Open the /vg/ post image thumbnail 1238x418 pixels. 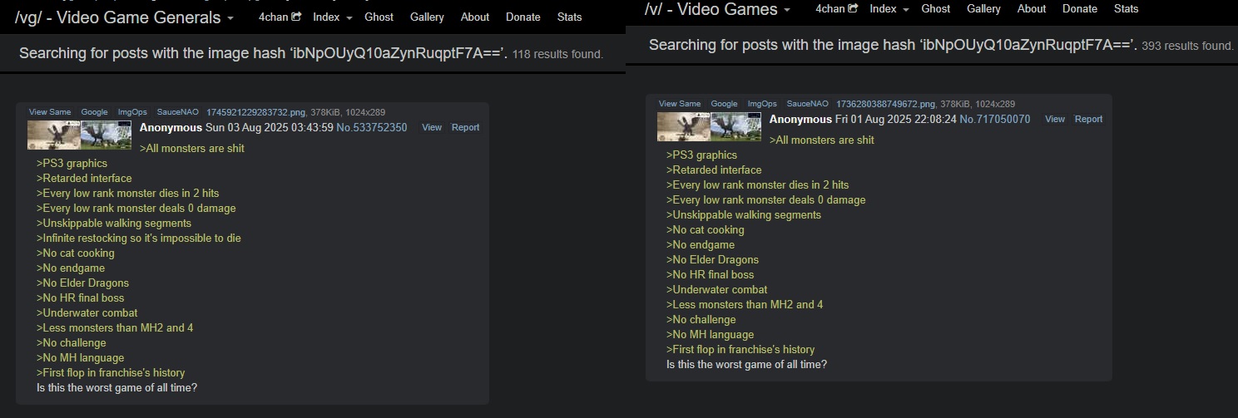[x=80, y=135]
